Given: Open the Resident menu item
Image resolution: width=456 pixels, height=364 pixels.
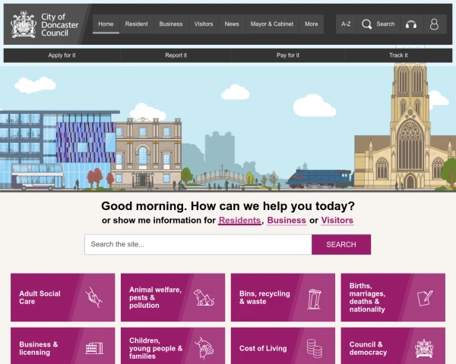Looking at the screenshot, I should coord(136,24).
